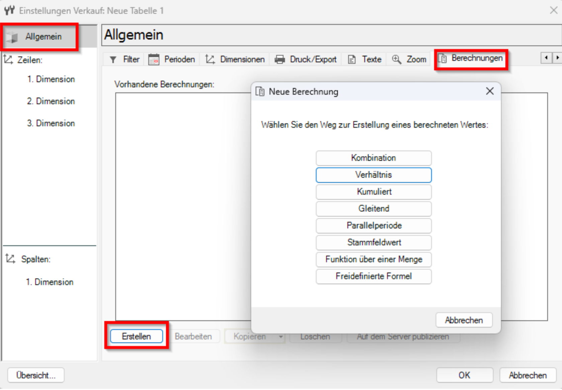
Task: Select 1. Dimension under Spalten
Action: tap(50, 282)
